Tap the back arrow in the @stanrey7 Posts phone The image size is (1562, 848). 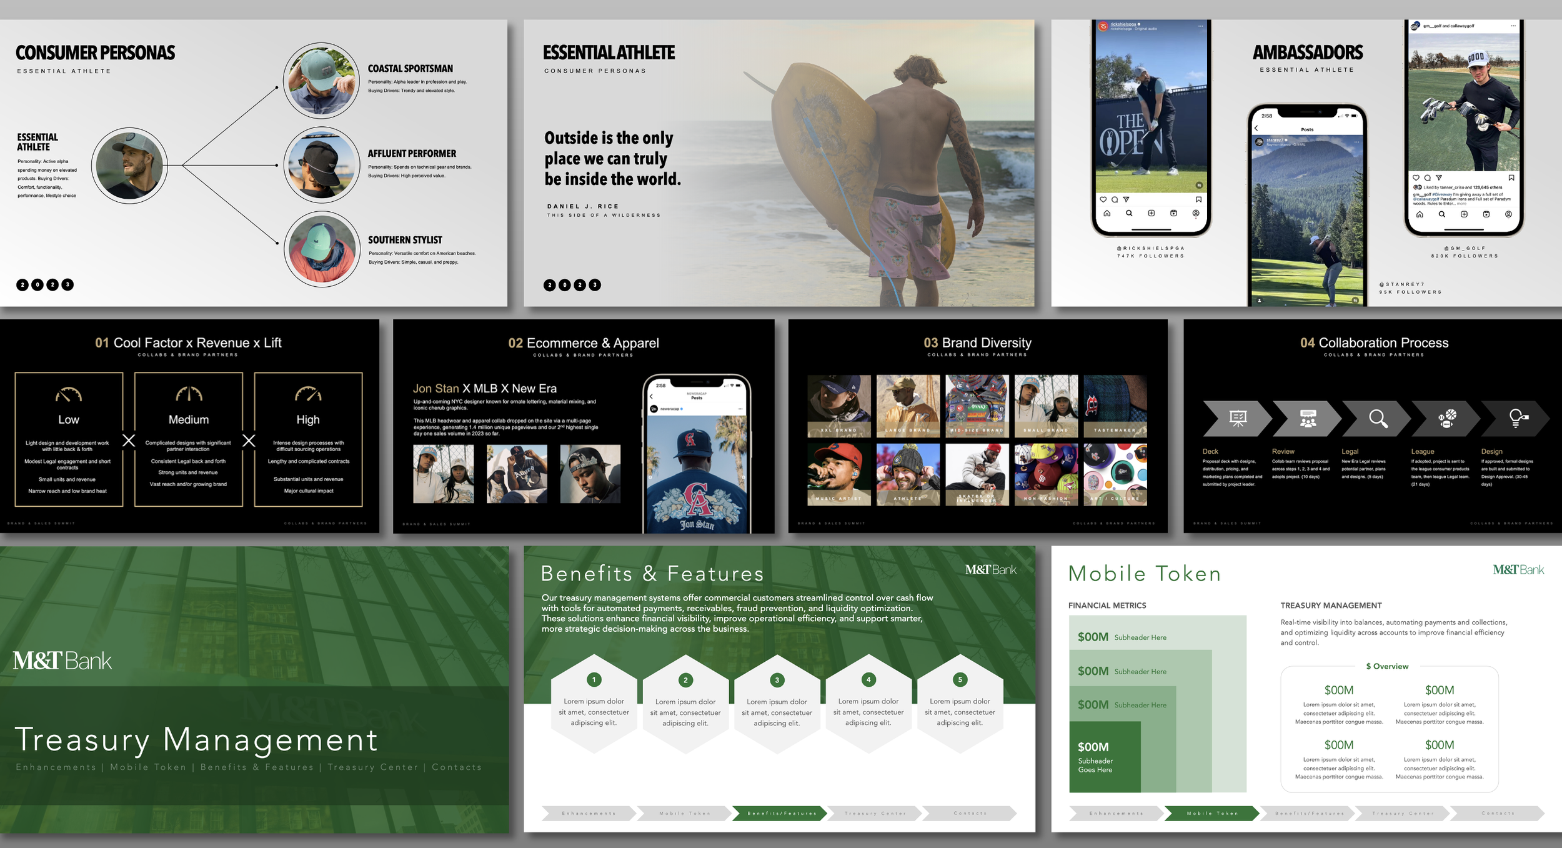pos(1256,128)
